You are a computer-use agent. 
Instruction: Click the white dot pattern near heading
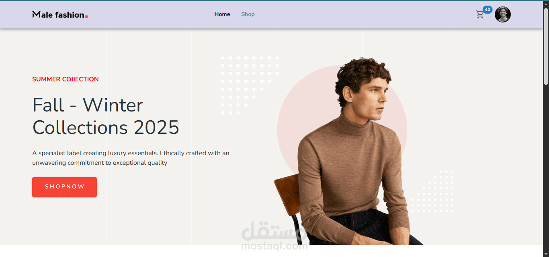250,85
